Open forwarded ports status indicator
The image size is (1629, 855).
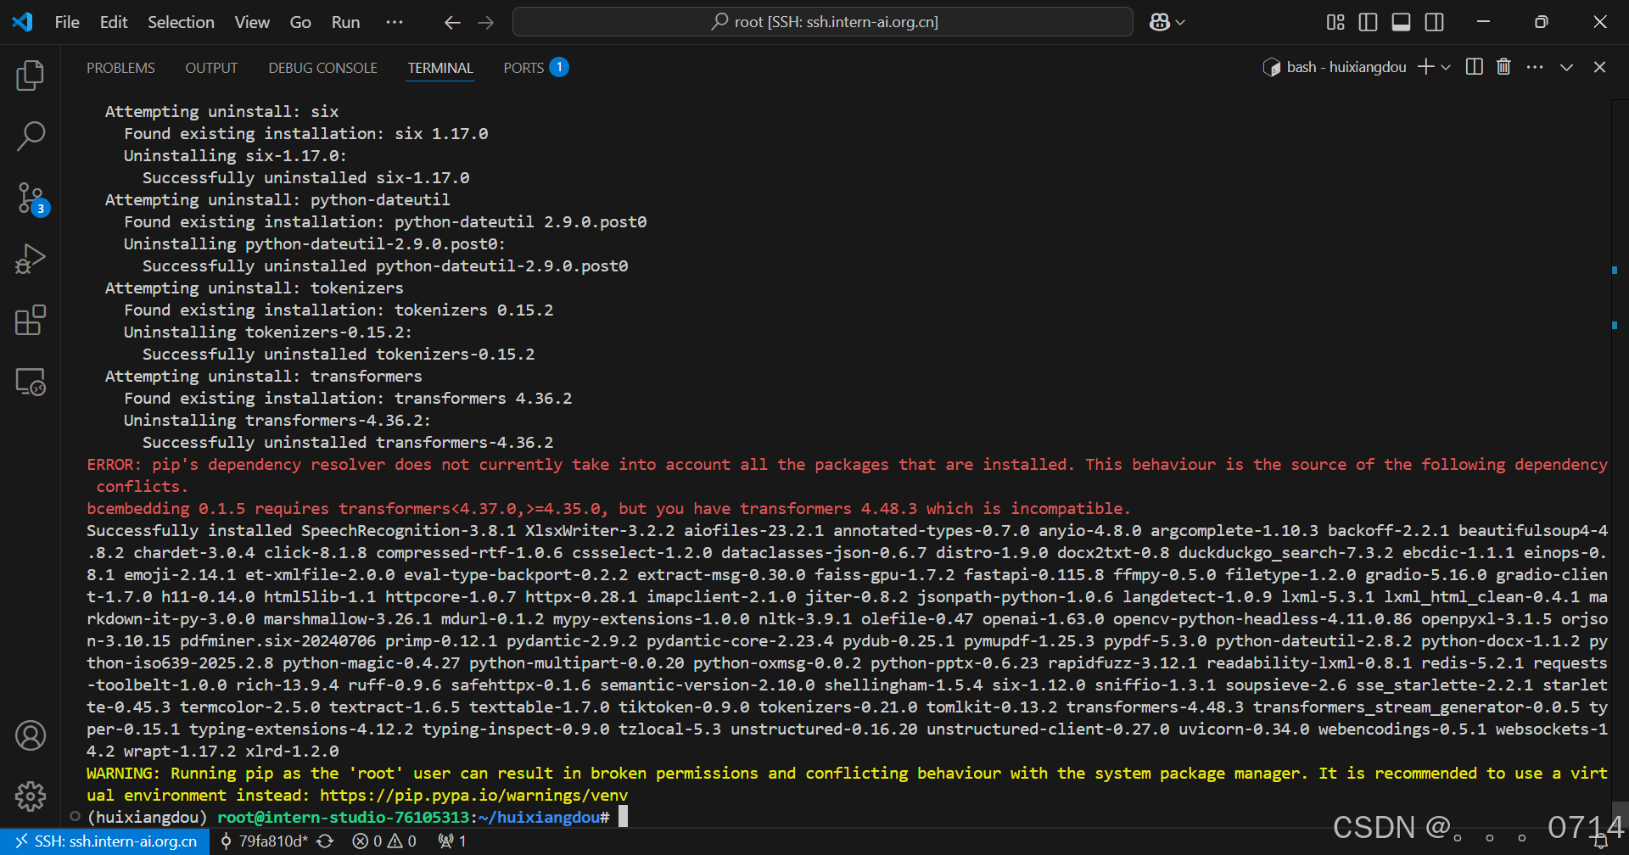[x=452, y=841]
